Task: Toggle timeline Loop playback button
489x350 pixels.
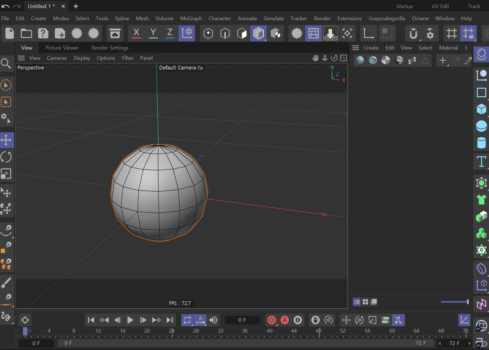Action: [187, 320]
